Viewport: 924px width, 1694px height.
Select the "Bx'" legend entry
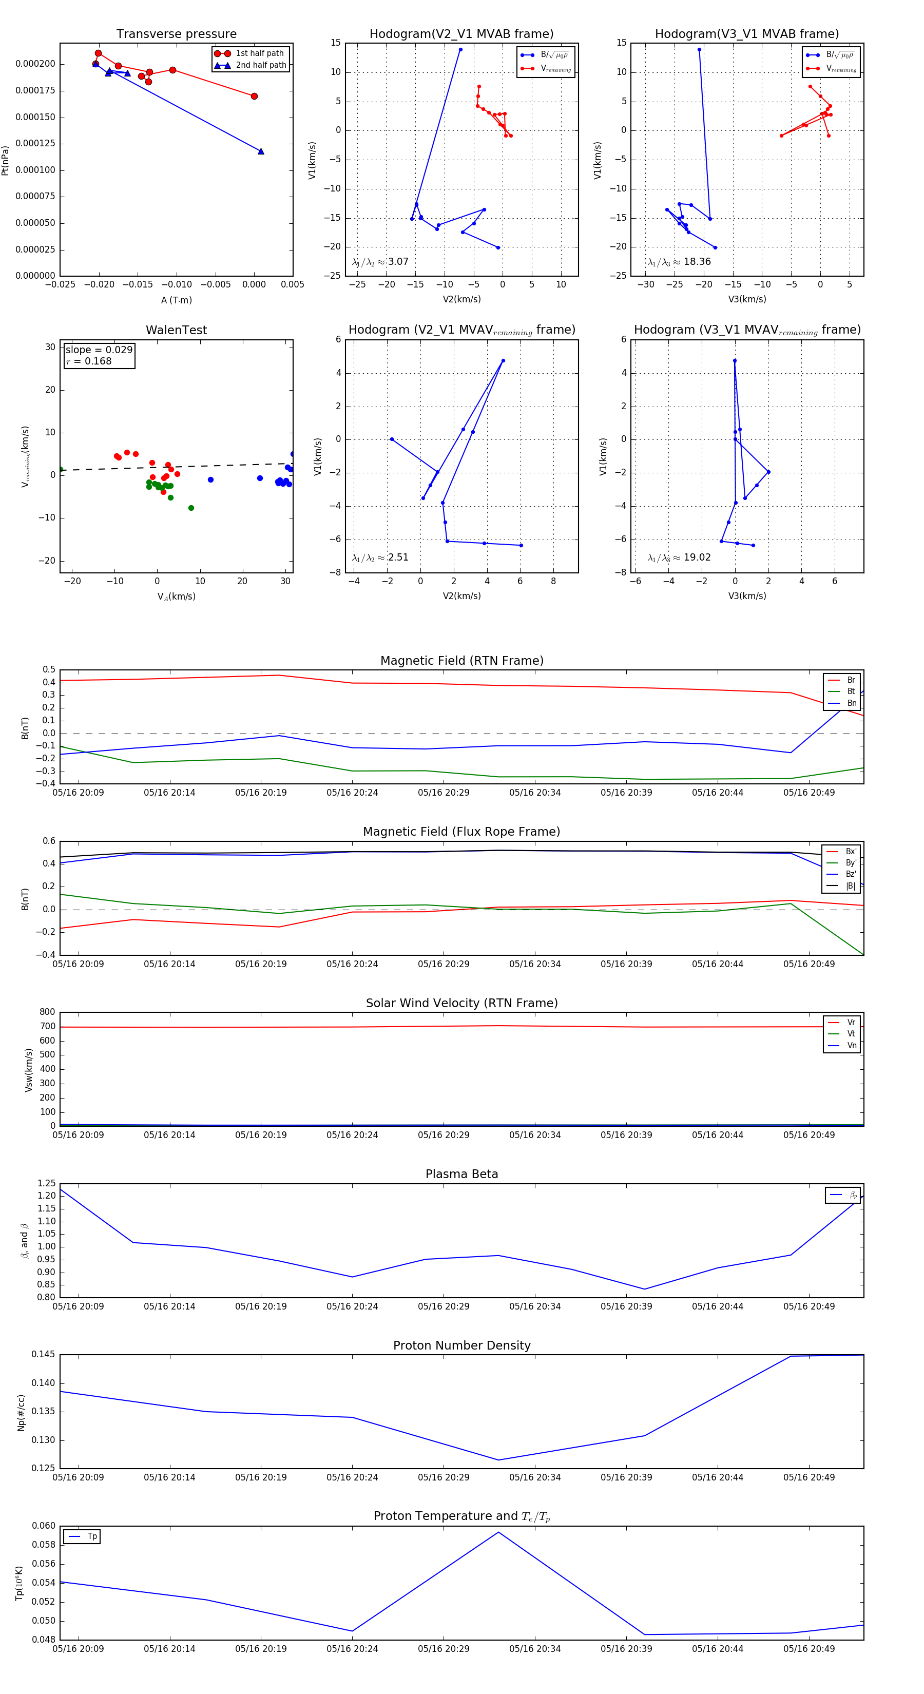coord(841,852)
